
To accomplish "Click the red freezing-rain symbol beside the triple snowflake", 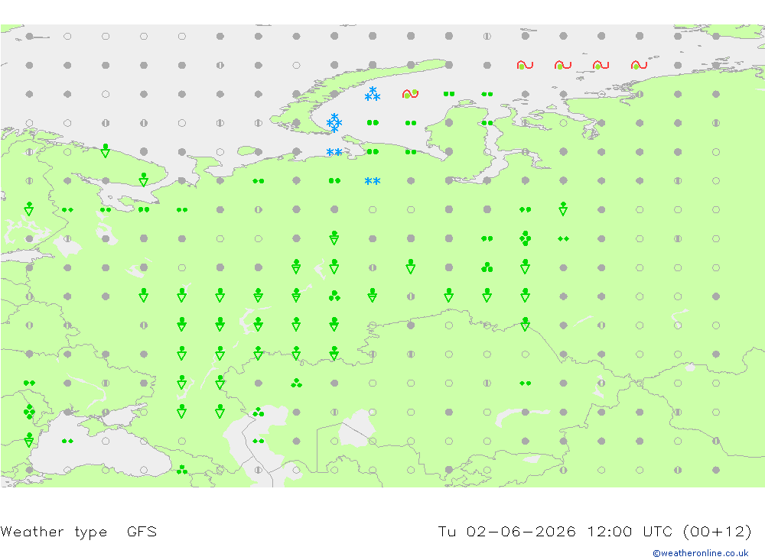I will [410, 93].
